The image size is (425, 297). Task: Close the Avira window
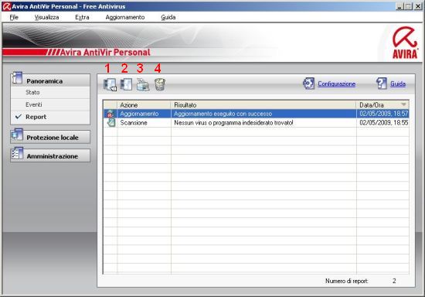[x=418, y=6]
